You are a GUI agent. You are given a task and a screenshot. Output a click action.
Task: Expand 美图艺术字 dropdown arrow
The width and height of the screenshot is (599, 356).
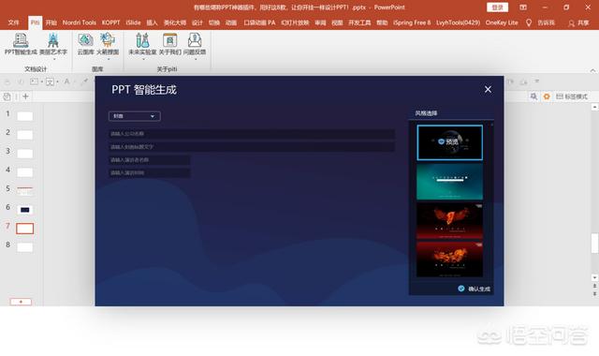pos(54,59)
